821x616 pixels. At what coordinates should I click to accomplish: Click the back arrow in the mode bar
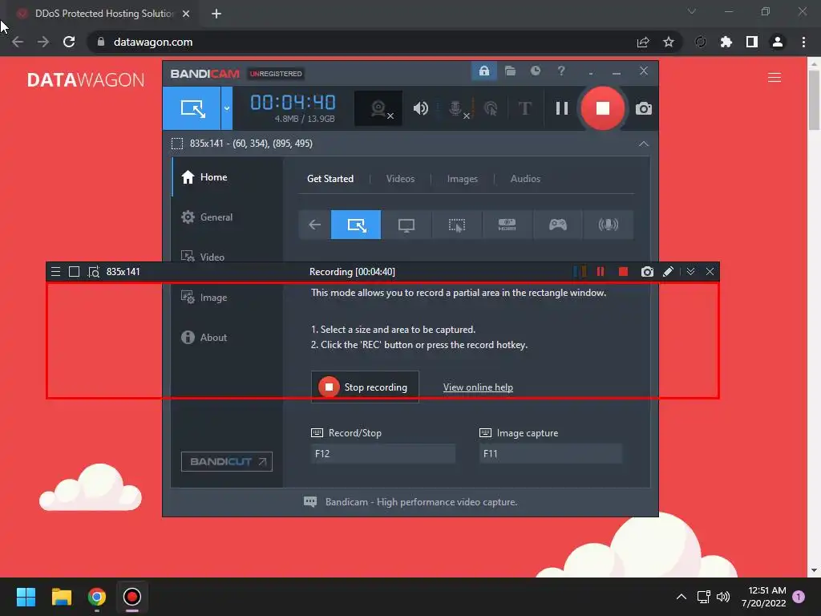point(314,225)
